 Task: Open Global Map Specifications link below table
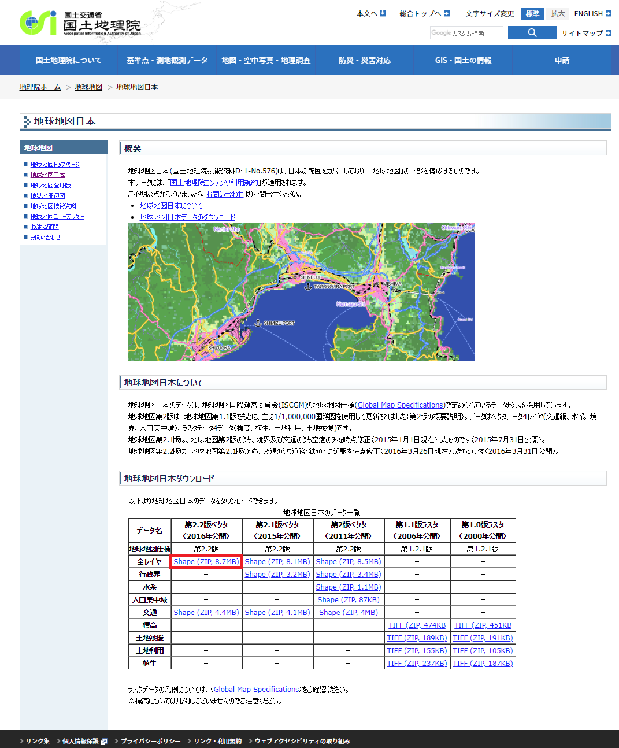[256, 690]
